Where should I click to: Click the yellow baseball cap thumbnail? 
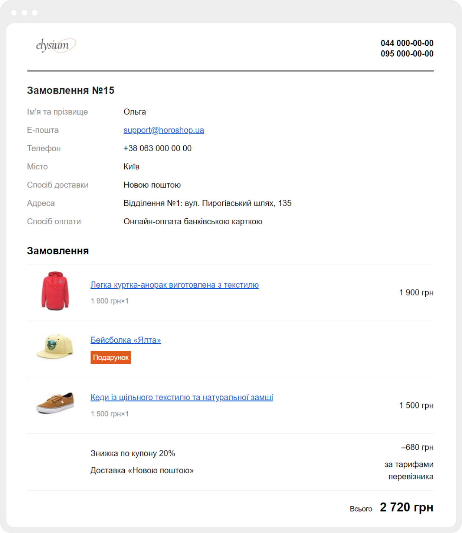55,347
